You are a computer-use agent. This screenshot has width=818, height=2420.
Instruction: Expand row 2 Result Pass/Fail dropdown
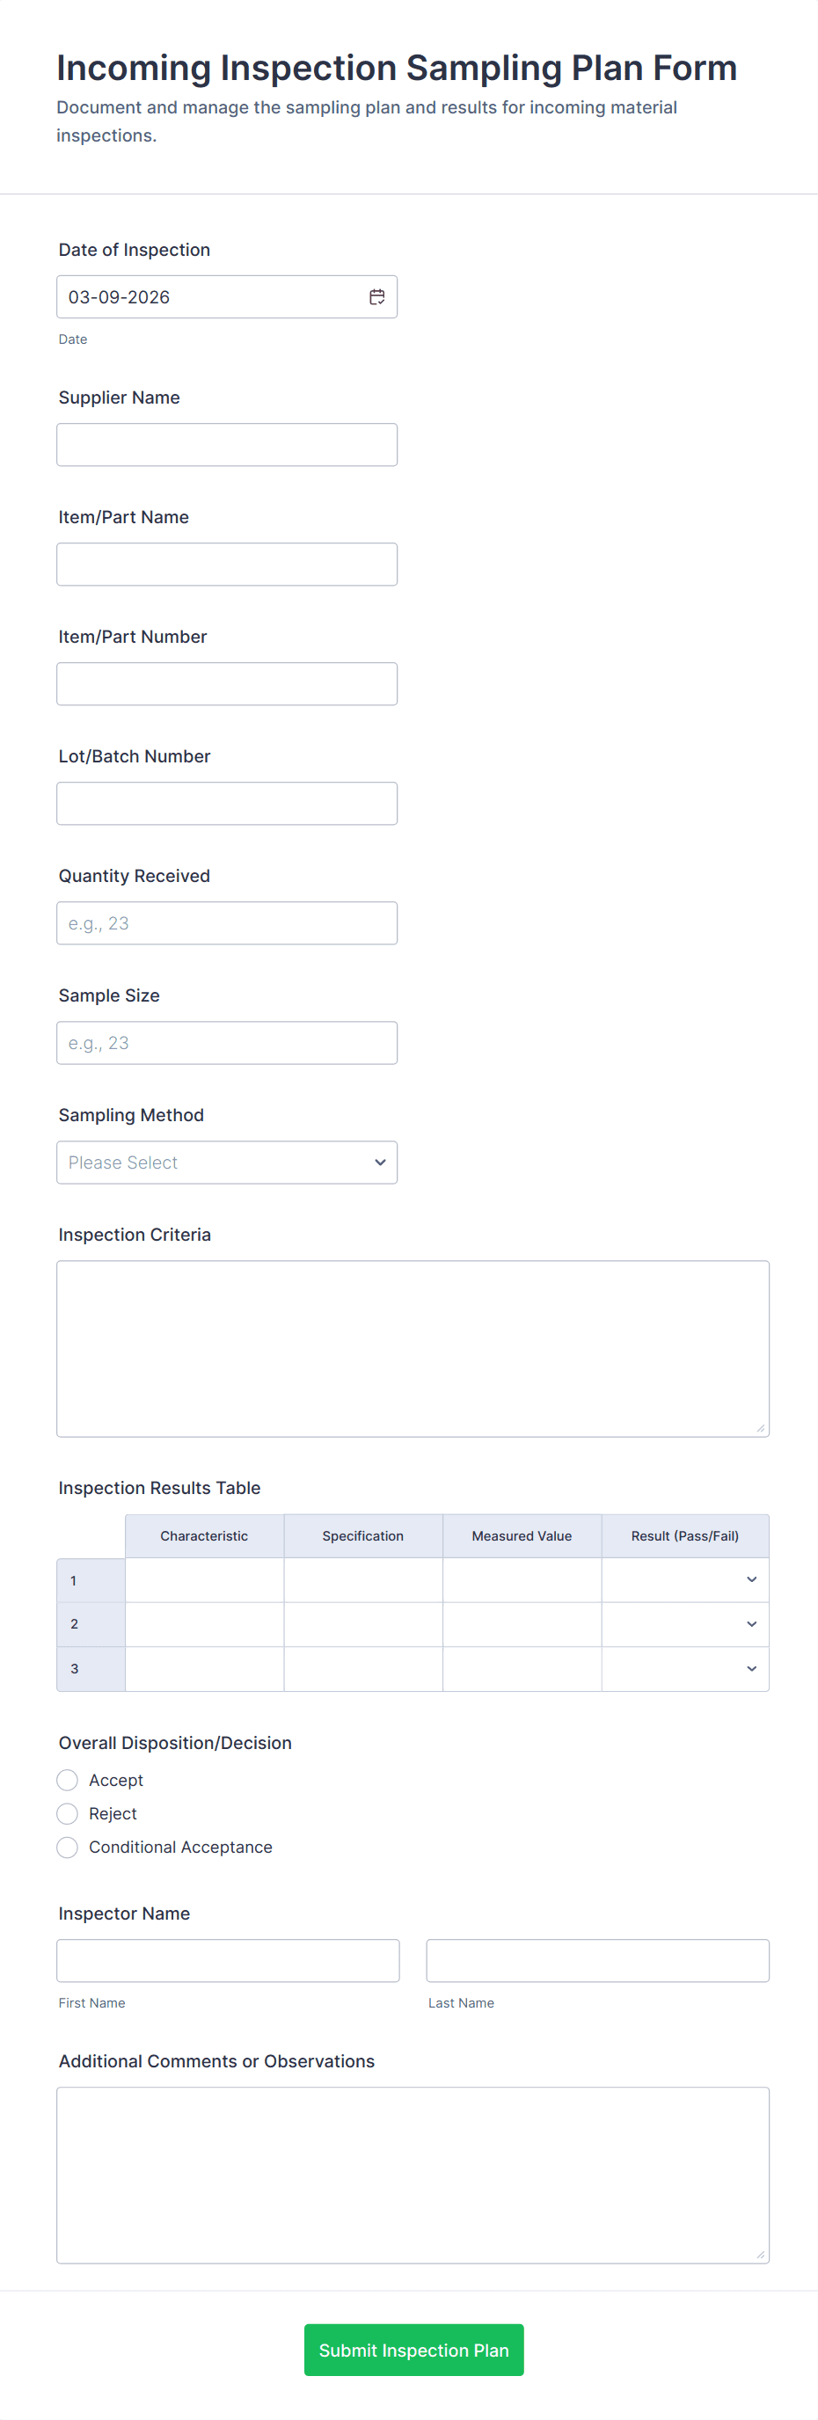[x=684, y=1624]
